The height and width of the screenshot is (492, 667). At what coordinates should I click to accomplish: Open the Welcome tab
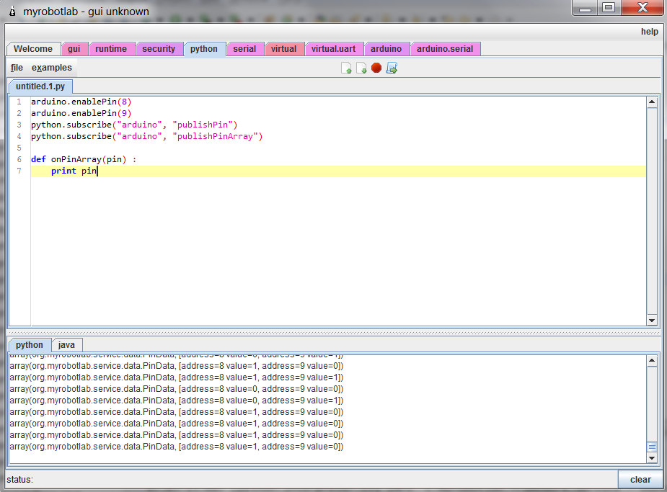click(33, 49)
